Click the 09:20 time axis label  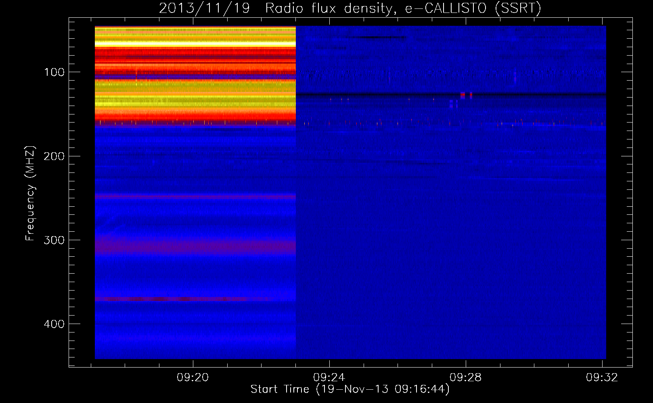[193, 377]
